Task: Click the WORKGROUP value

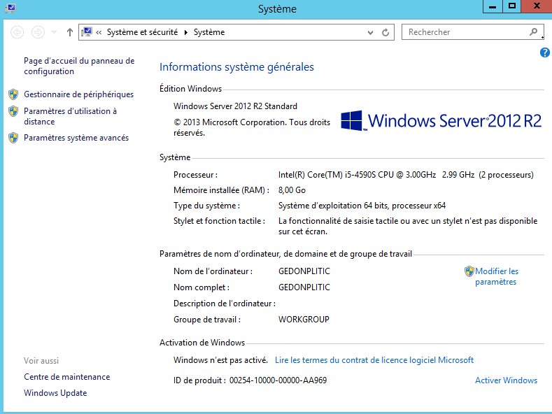Action: (304, 320)
